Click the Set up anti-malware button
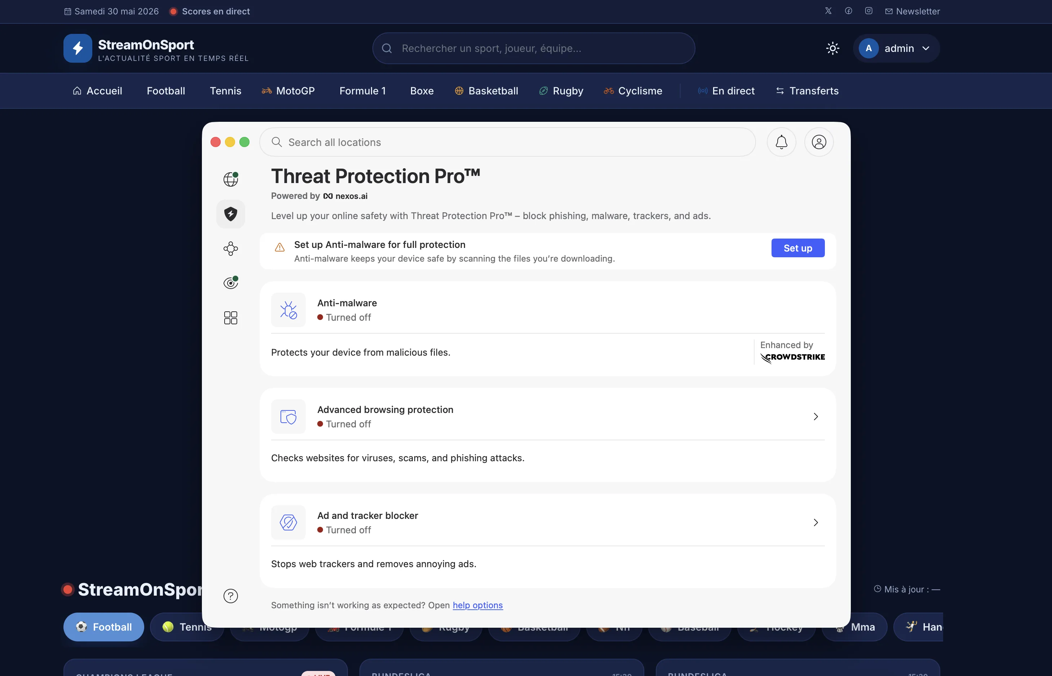This screenshot has width=1052, height=676. [798, 248]
